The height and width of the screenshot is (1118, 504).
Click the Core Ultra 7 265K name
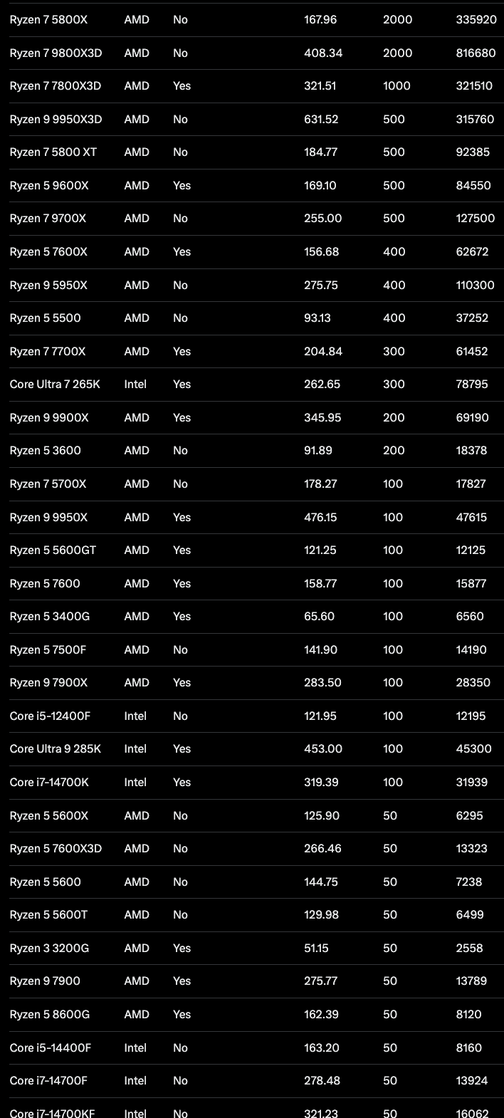click(x=55, y=385)
